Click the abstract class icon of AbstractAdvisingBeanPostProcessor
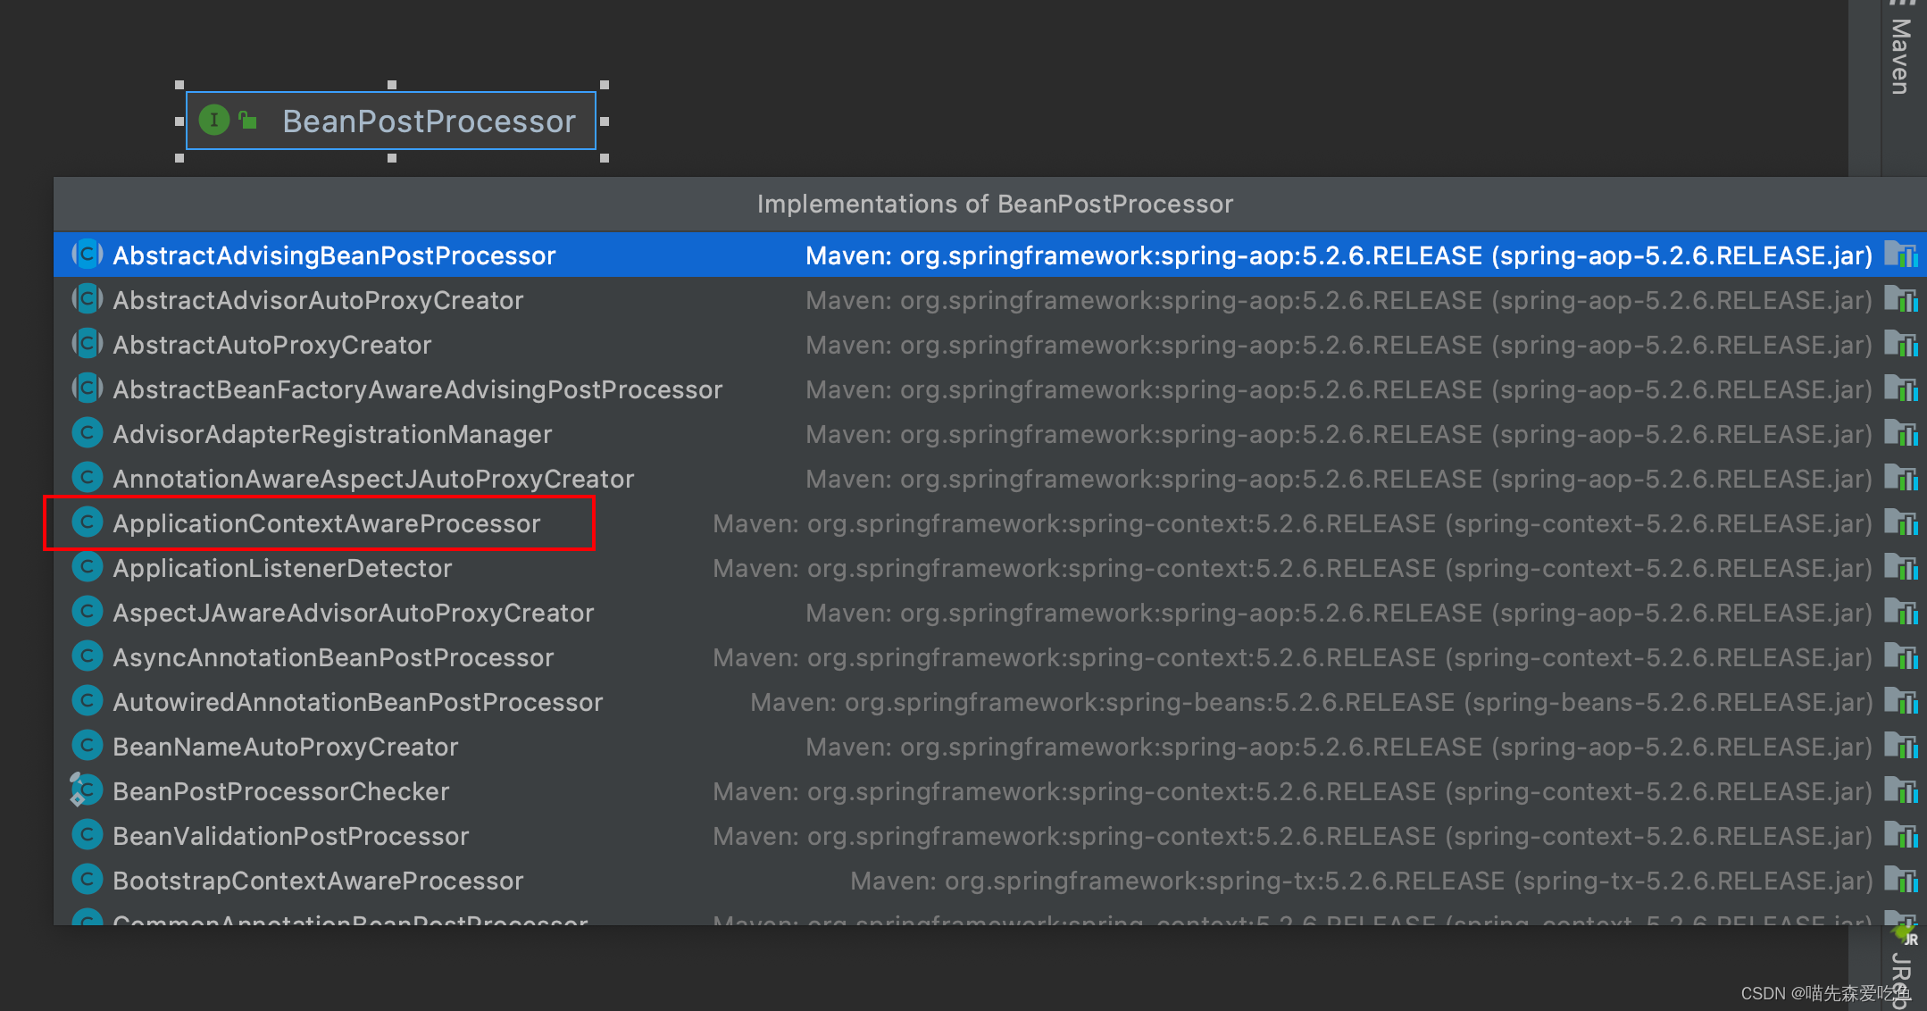 coord(87,255)
